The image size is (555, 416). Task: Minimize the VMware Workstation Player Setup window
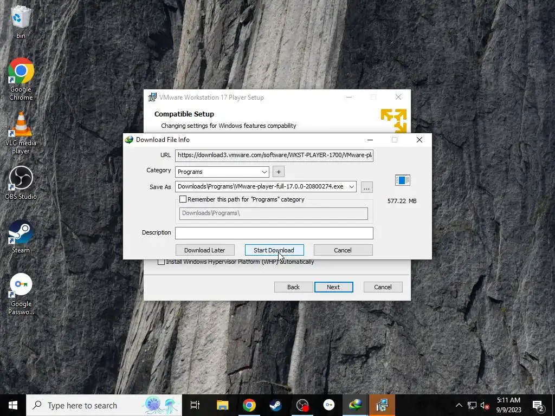coord(349,97)
